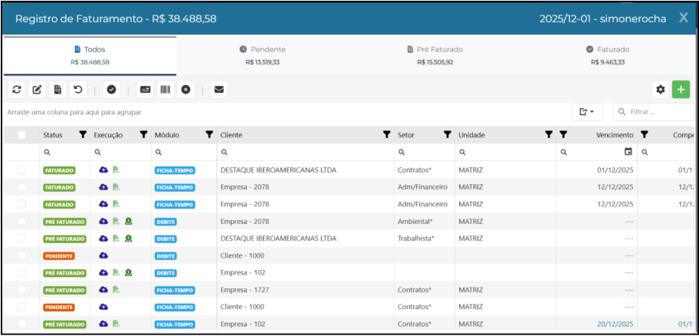
Task: Open the export dropdown button
Action: [587, 112]
